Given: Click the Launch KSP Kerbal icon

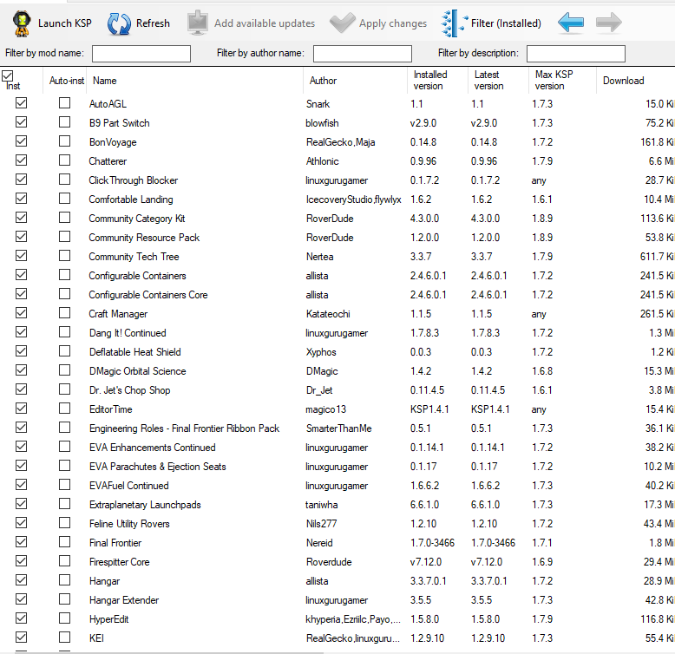Looking at the screenshot, I should pyautogui.click(x=22, y=23).
